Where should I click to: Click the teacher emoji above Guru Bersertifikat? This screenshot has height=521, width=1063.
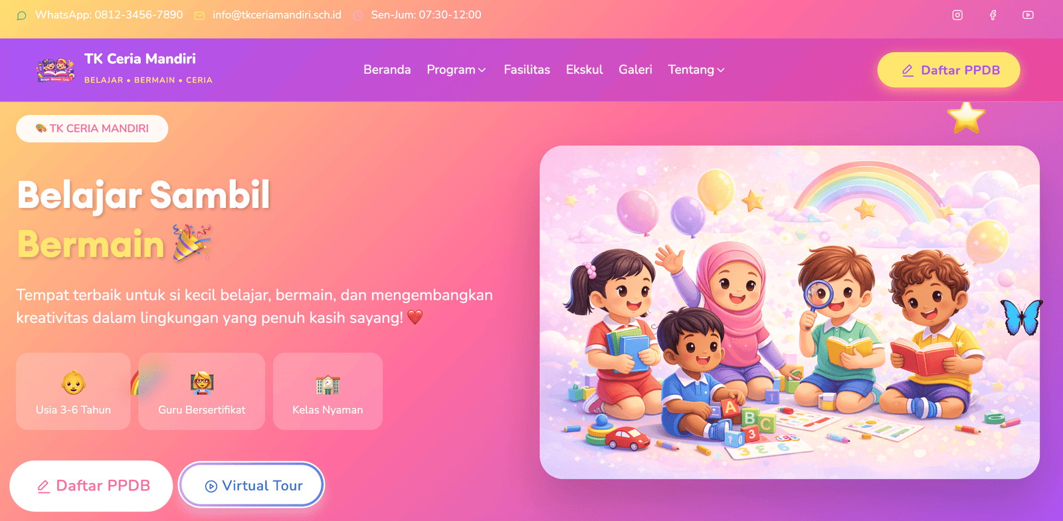pyautogui.click(x=202, y=383)
